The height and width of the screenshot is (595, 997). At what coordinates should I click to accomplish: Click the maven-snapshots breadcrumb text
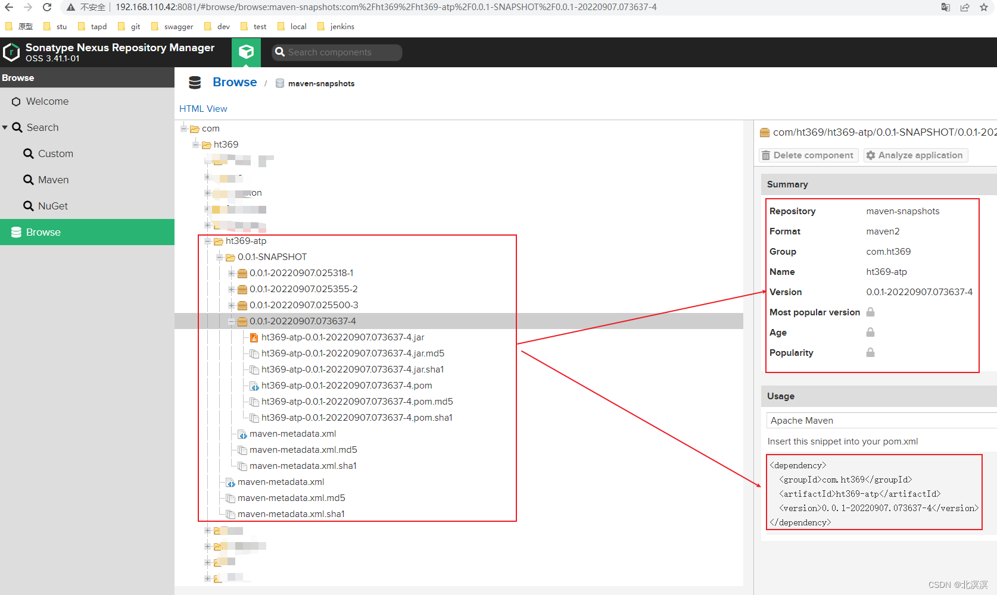(x=321, y=84)
